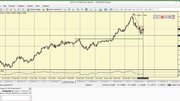Zoom in on the chart
The image size is (180, 101).
(x=78, y=10)
